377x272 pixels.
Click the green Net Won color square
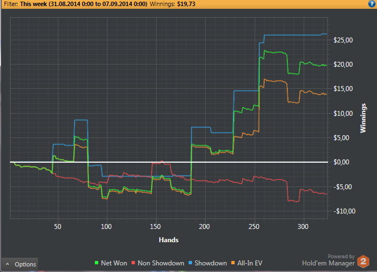click(96, 263)
